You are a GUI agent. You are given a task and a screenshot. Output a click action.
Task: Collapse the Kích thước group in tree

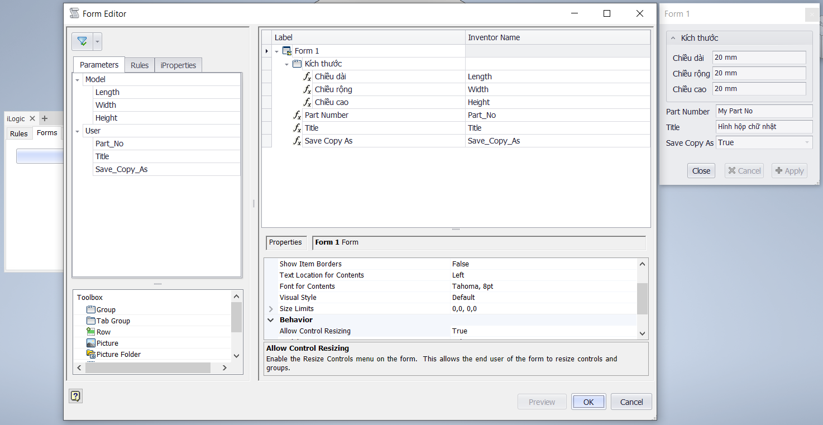pos(287,64)
